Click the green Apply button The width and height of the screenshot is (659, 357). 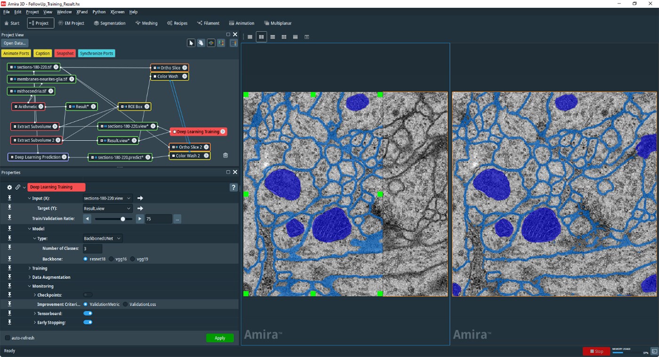coord(219,337)
